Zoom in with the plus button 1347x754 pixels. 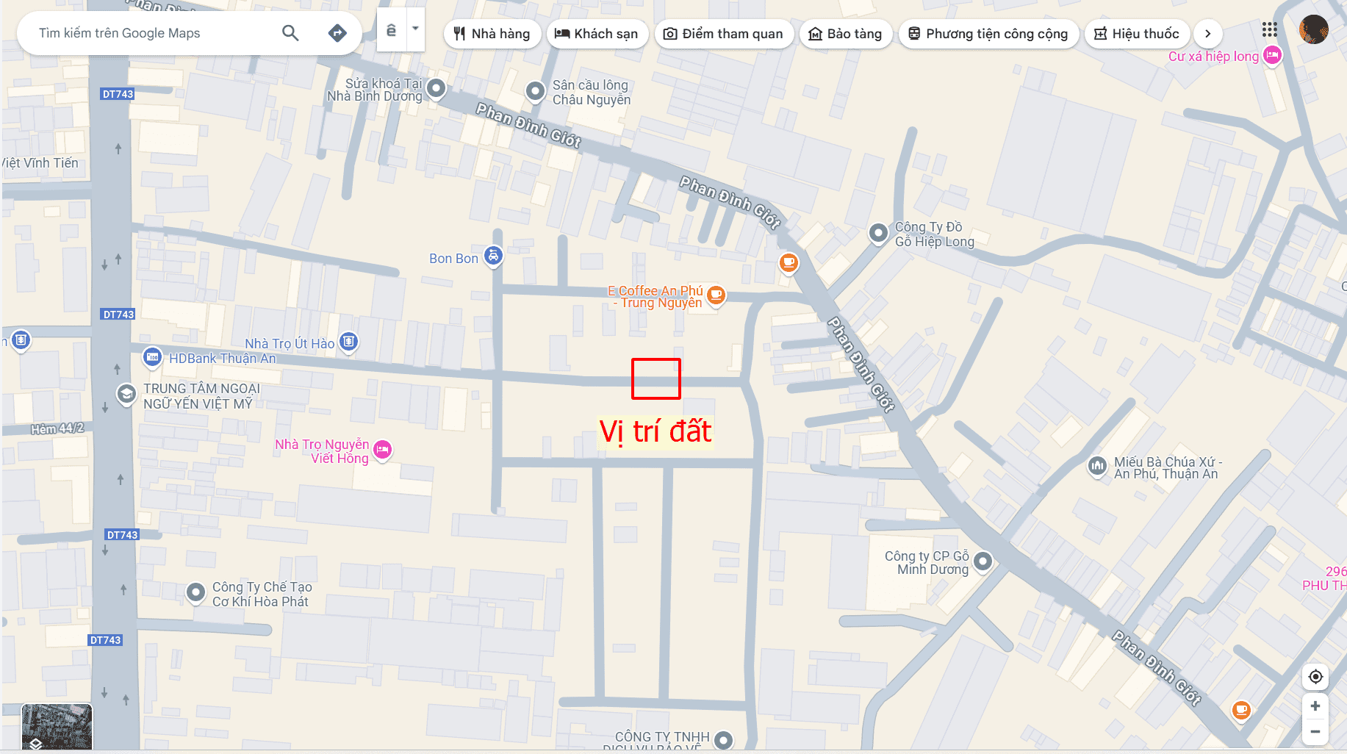click(x=1315, y=706)
